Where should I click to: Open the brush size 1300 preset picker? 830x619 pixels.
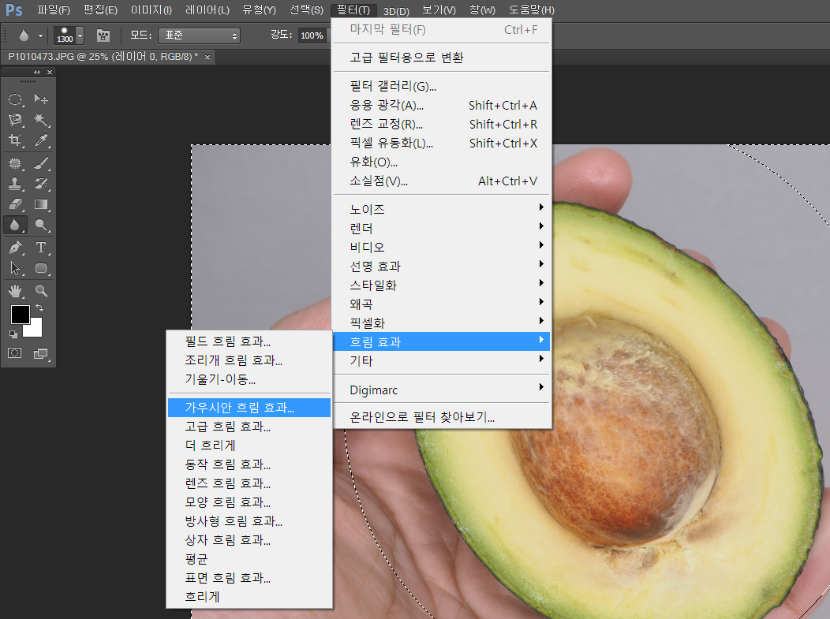[x=80, y=35]
